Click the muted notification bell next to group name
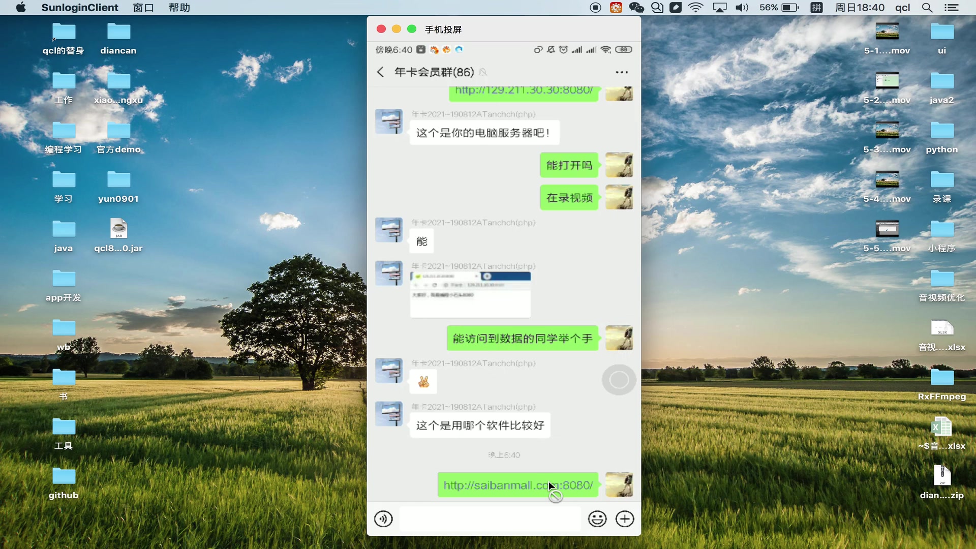The height and width of the screenshot is (549, 976). coord(483,72)
